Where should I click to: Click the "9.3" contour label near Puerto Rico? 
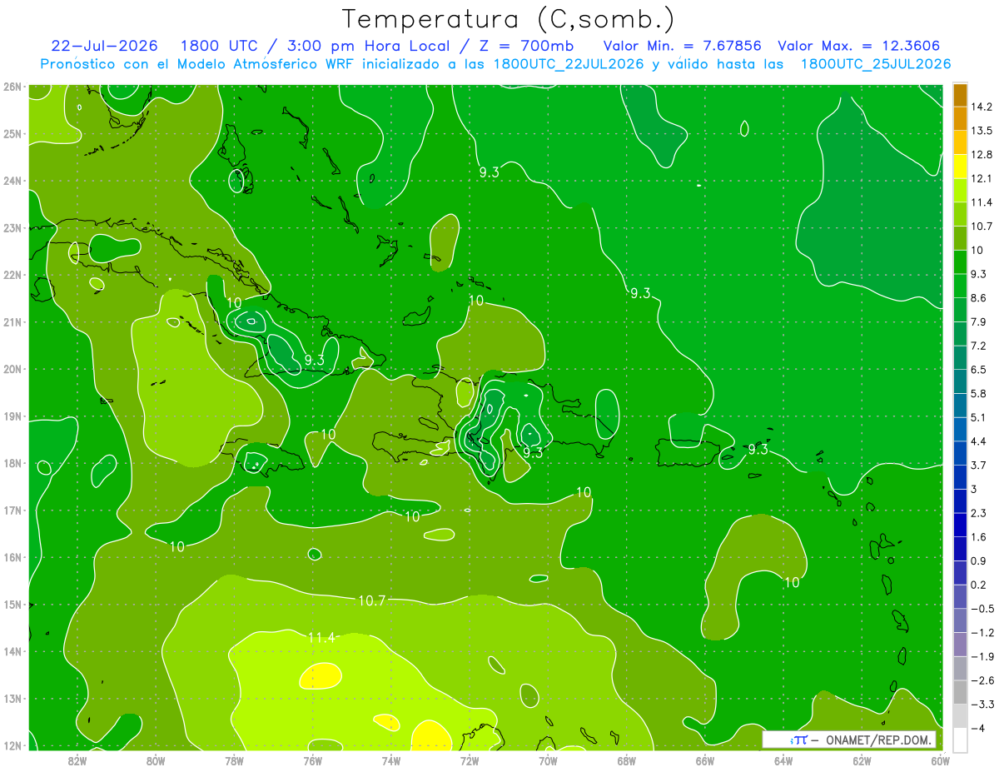758,449
